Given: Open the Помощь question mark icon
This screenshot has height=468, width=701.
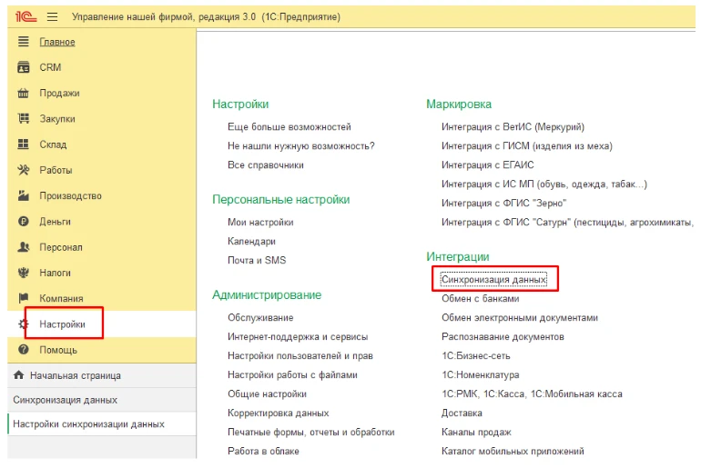Looking at the screenshot, I should coord(24,350).
